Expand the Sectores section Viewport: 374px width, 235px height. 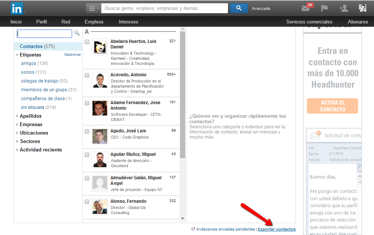pyautogui.click(x=17, y=142)
